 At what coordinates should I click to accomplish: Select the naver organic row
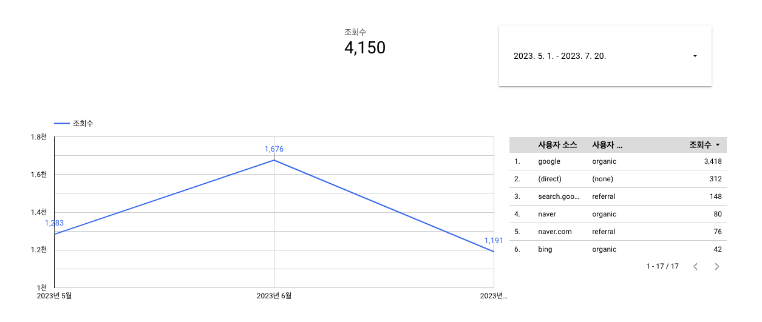point(617,214)
